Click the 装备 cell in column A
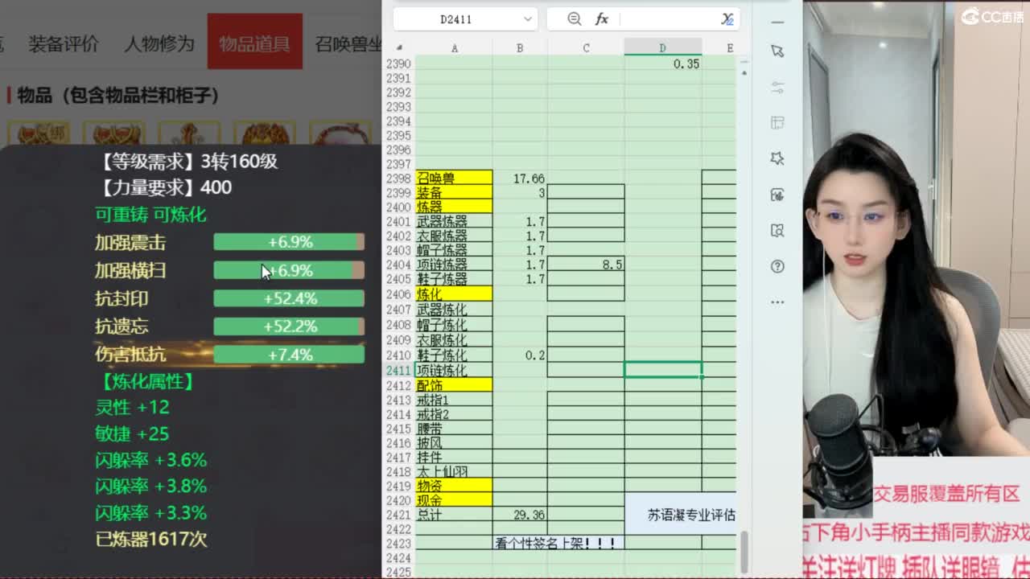This screenshot has height=579, width=1030. click(x=454, y=193)
